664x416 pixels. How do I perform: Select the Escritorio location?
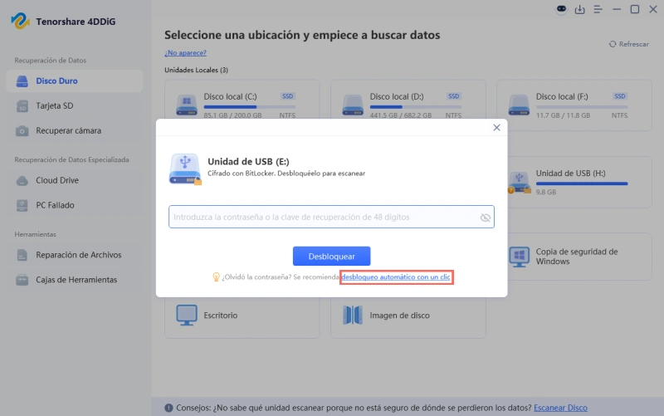click(x=242, y=316)
